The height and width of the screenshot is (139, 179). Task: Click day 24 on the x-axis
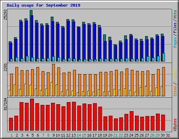point(131,135)
